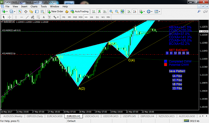Screen dimensions: 209x123
Task: Insert a Text object tool
Action: pos(44,17)
